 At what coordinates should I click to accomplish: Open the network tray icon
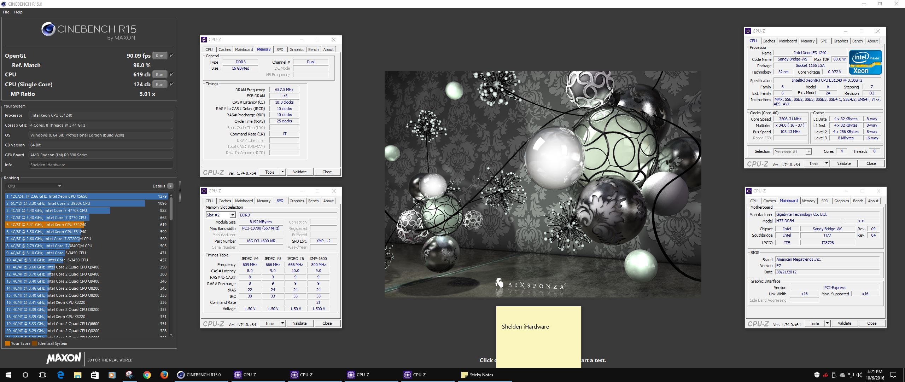click(x=851, y=375)
